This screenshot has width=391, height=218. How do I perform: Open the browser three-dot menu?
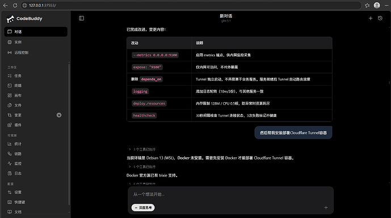click(386, 5)
